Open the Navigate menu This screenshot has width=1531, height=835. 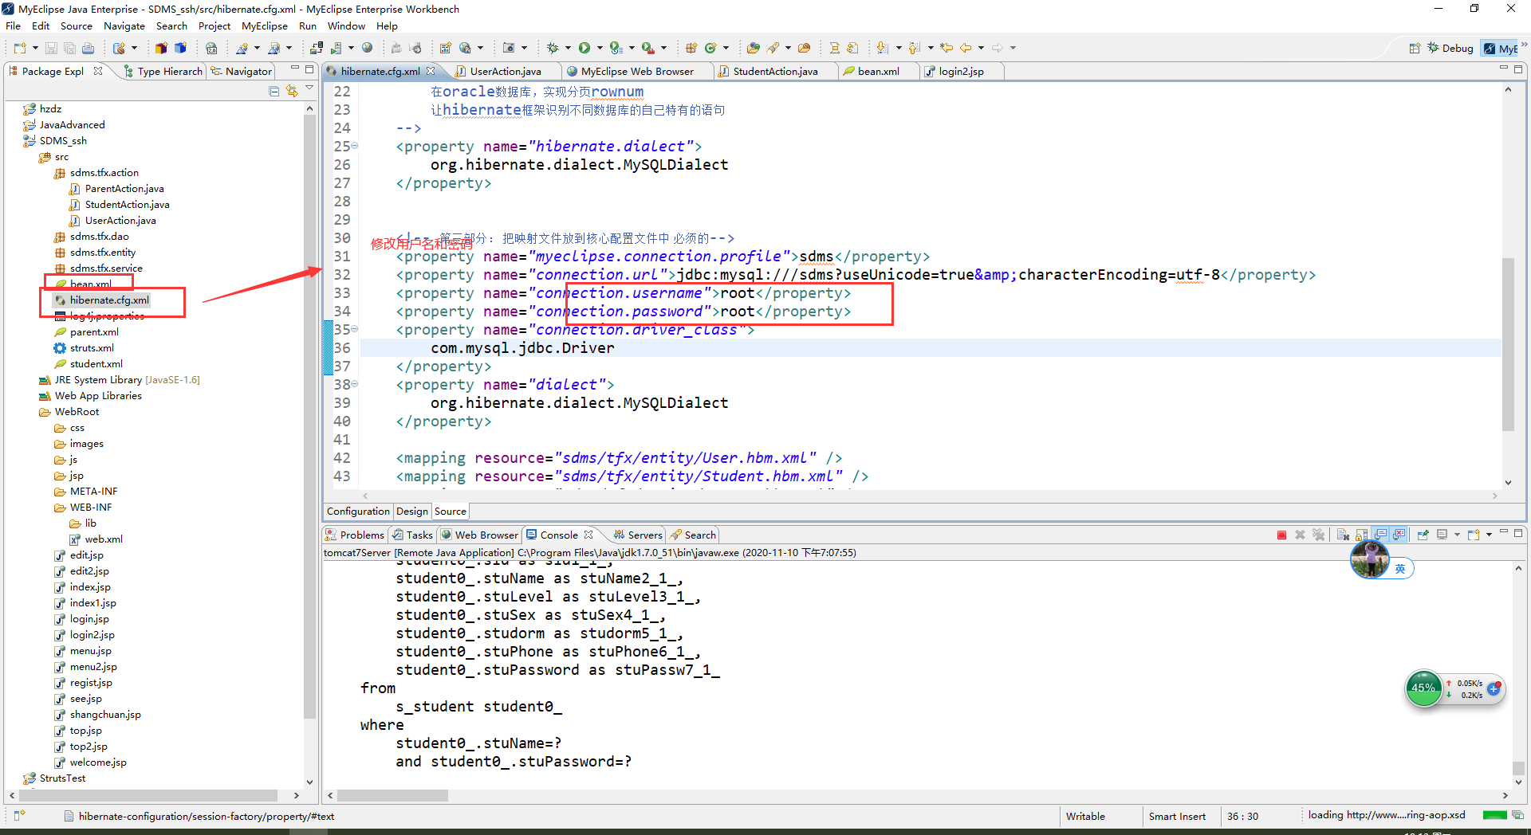(x=124, y=26)
